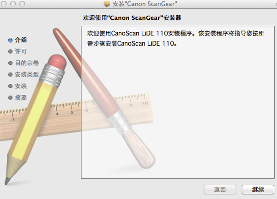
Task: Select the 摘要 step in sidebar
Action: tap(21, 98)
